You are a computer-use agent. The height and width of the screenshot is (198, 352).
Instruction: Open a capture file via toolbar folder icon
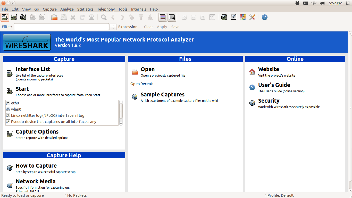54,17
